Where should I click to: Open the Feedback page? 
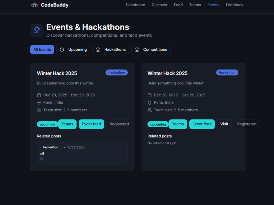click(x=235, y=5)
